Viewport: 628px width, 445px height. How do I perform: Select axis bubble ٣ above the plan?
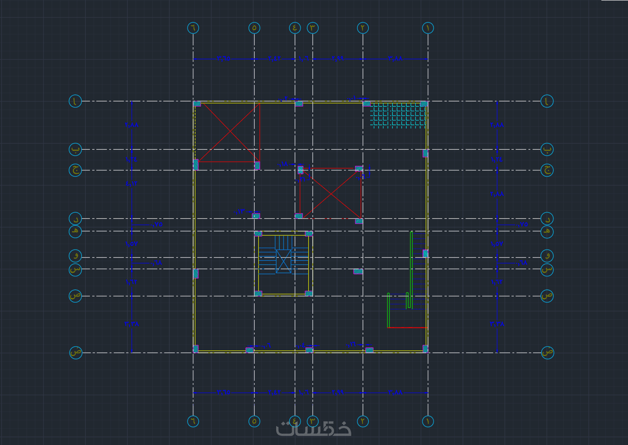(x=312, y=28)
